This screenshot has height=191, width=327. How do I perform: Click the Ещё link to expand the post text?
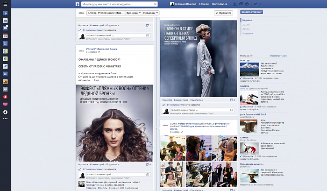click(97, 80)
